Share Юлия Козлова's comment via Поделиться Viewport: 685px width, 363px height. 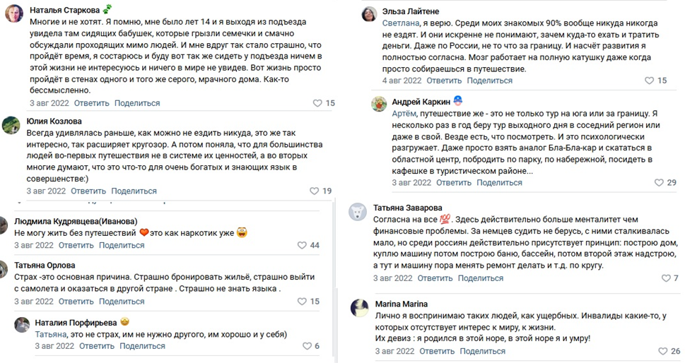click(x=134, y=191)
